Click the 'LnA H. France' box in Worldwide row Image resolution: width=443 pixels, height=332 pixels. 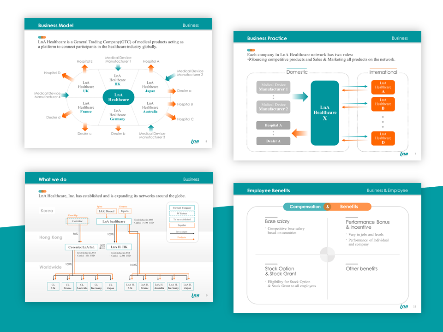coord(144,286)
